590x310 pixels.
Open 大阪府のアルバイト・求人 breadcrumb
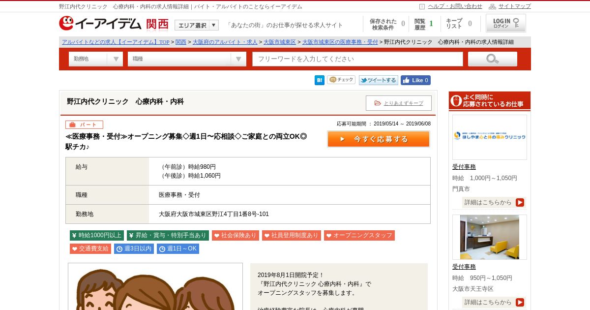(225, 42)
